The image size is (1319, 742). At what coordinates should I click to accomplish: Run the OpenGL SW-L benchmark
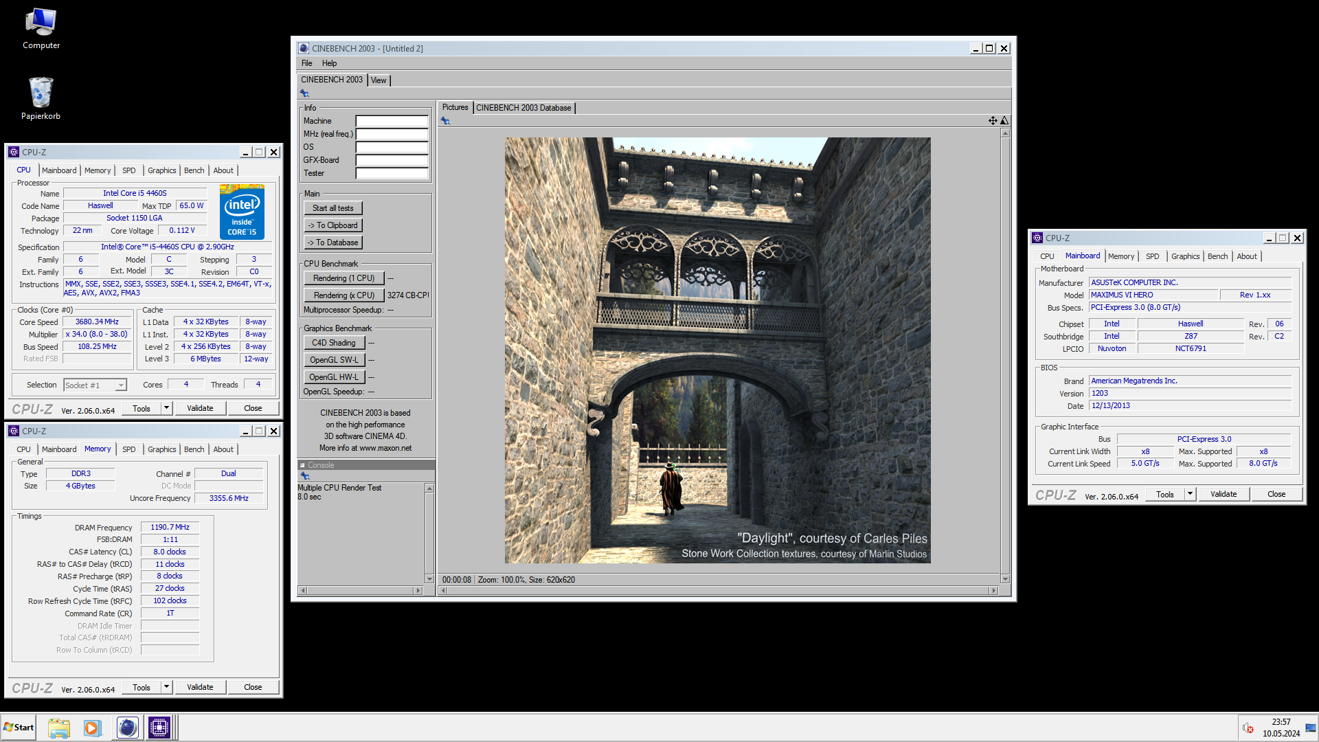click(333, 360)
